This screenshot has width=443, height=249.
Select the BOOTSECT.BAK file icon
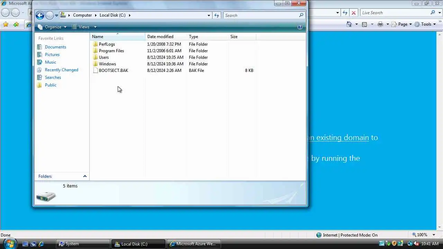[96, 71]
